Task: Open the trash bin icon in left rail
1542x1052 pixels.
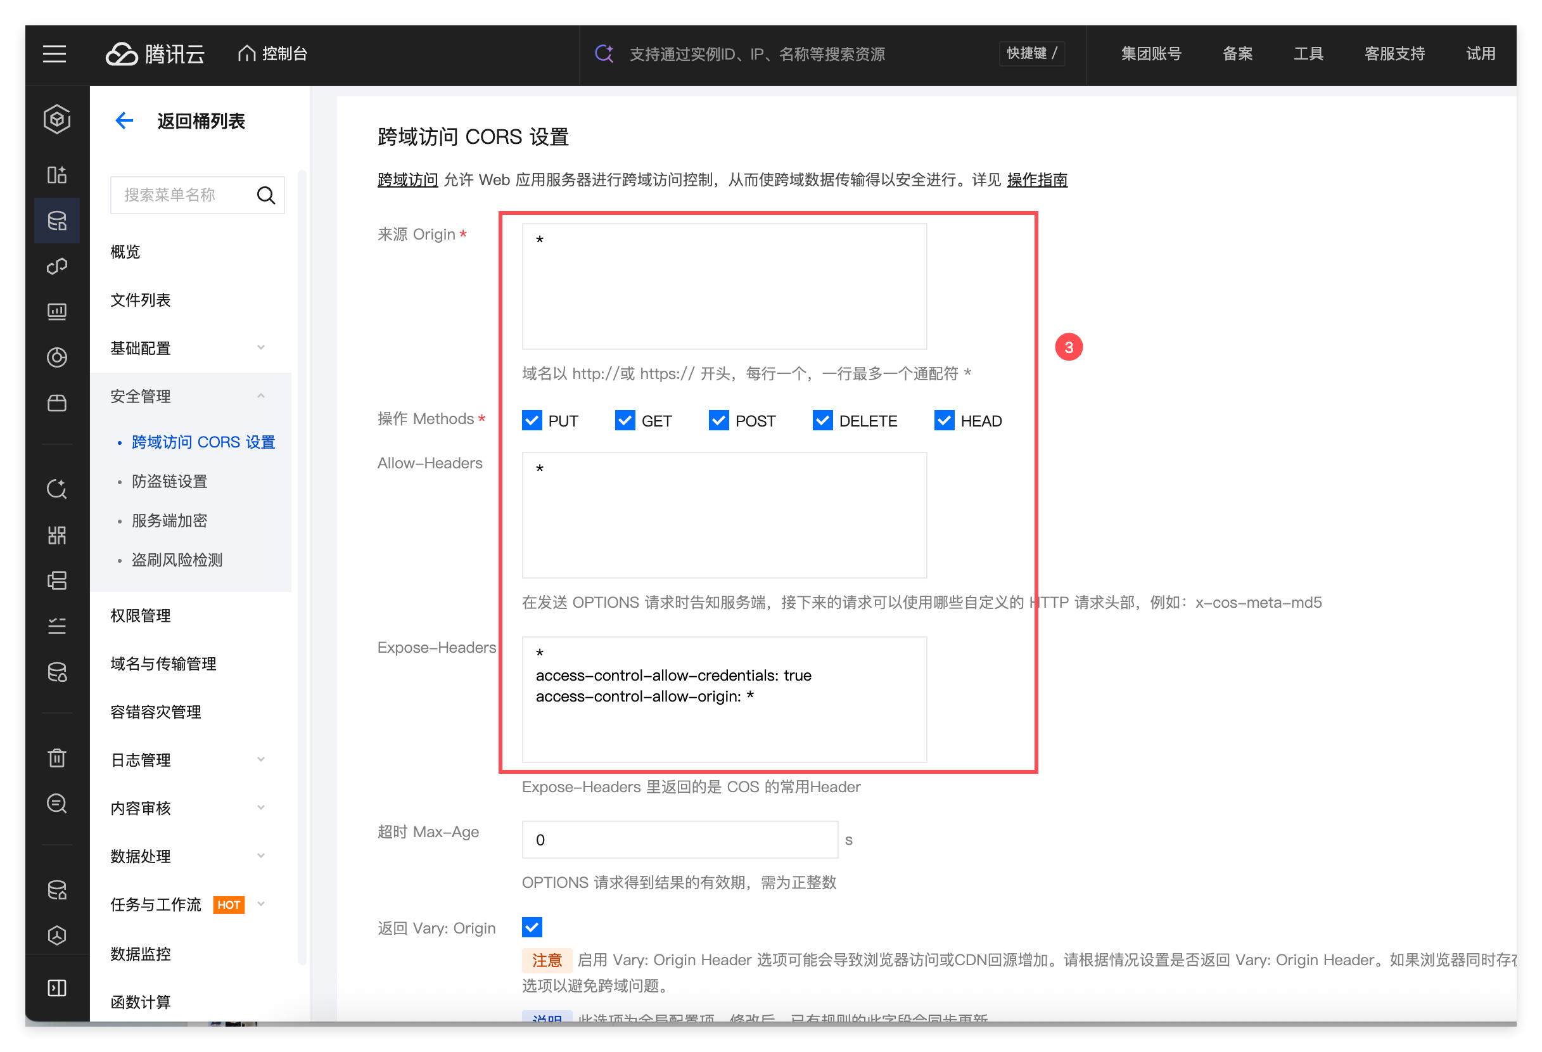Action: click(x=57, y=758)
